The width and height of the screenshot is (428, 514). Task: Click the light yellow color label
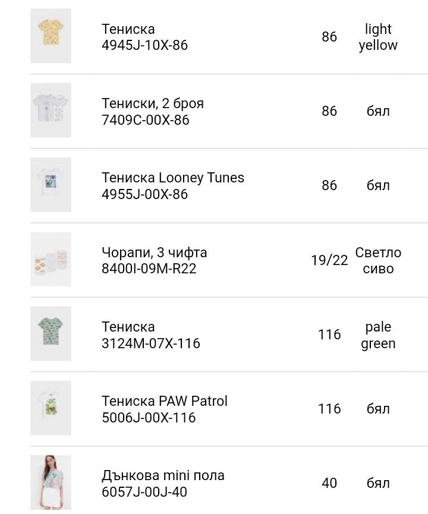click(x=378, y=37)
